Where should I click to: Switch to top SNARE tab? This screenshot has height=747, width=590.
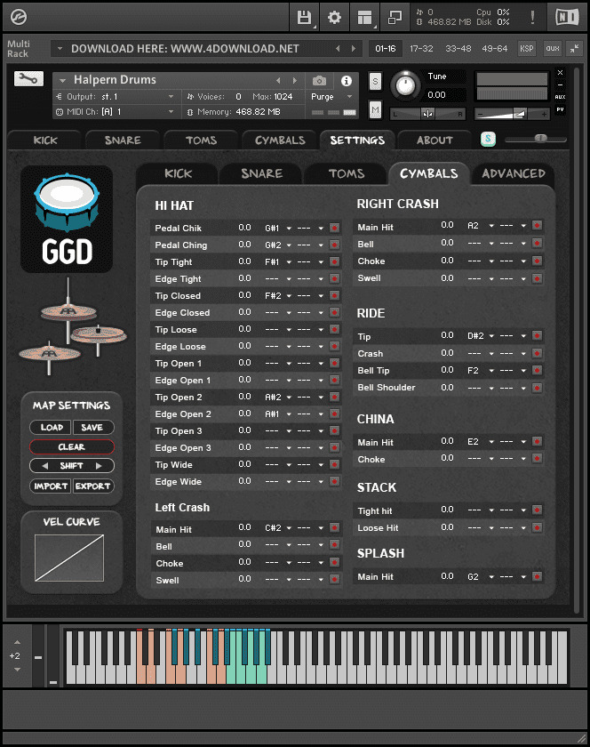pyautogui.click(x=123, y=141)
